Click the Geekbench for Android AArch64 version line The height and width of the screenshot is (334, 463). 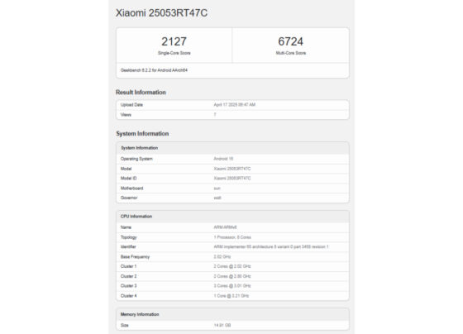154,70
